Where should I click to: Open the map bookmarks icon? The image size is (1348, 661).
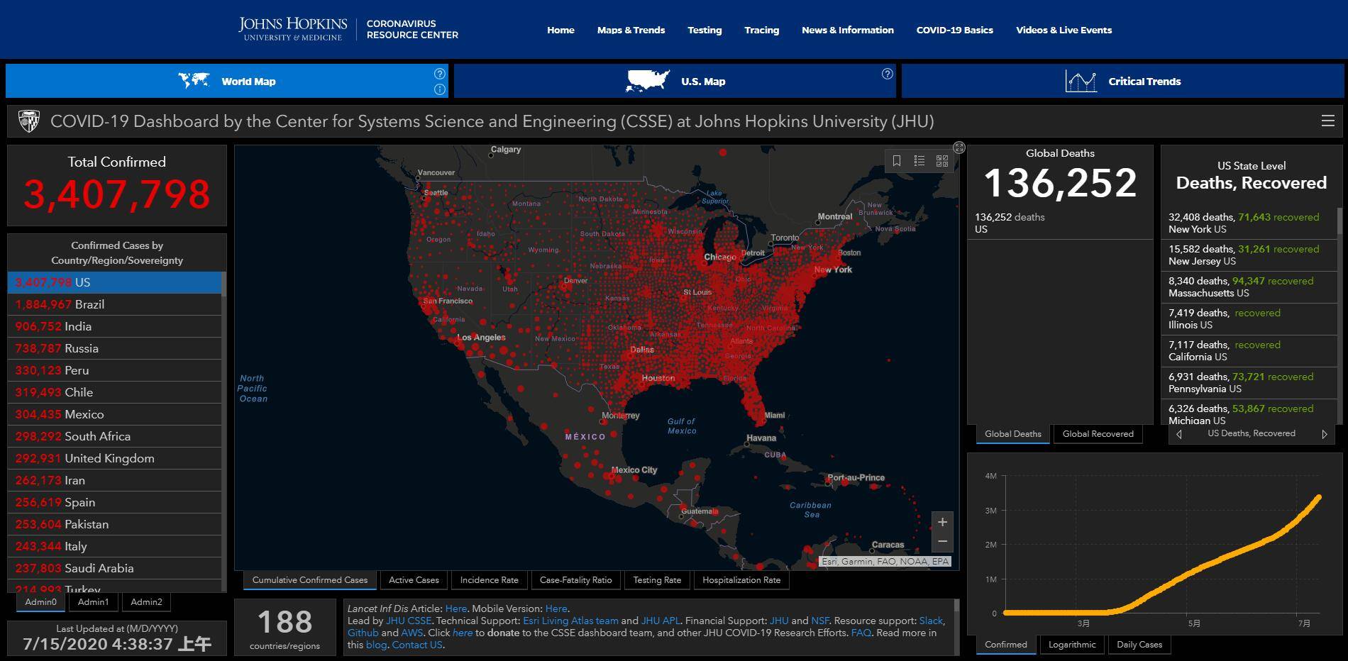click(897, 161)
